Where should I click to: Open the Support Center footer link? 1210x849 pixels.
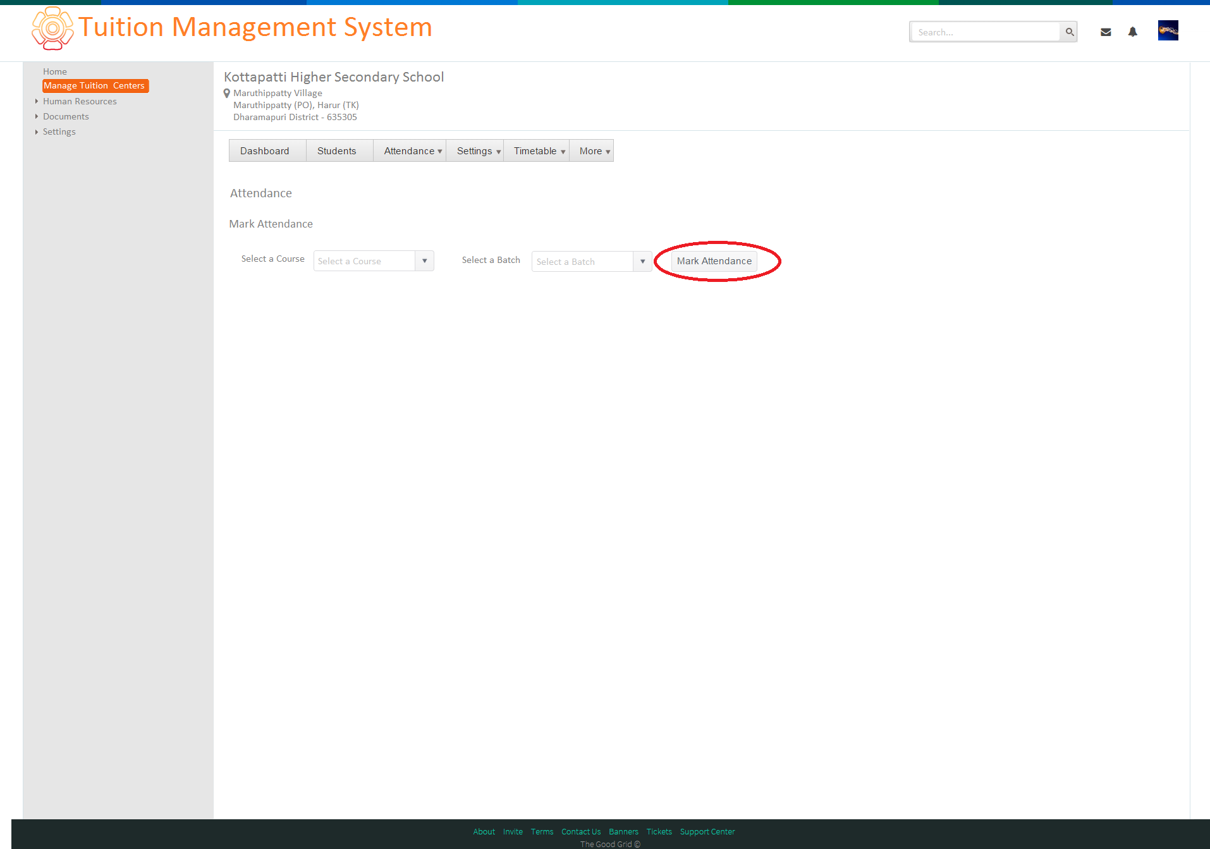point(707,831)
